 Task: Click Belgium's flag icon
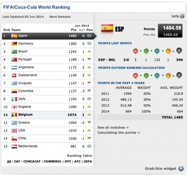point(14,115)
